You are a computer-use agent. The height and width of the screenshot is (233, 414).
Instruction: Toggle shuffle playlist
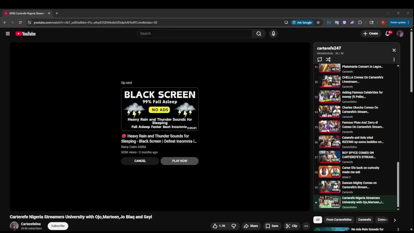[328, 60]
